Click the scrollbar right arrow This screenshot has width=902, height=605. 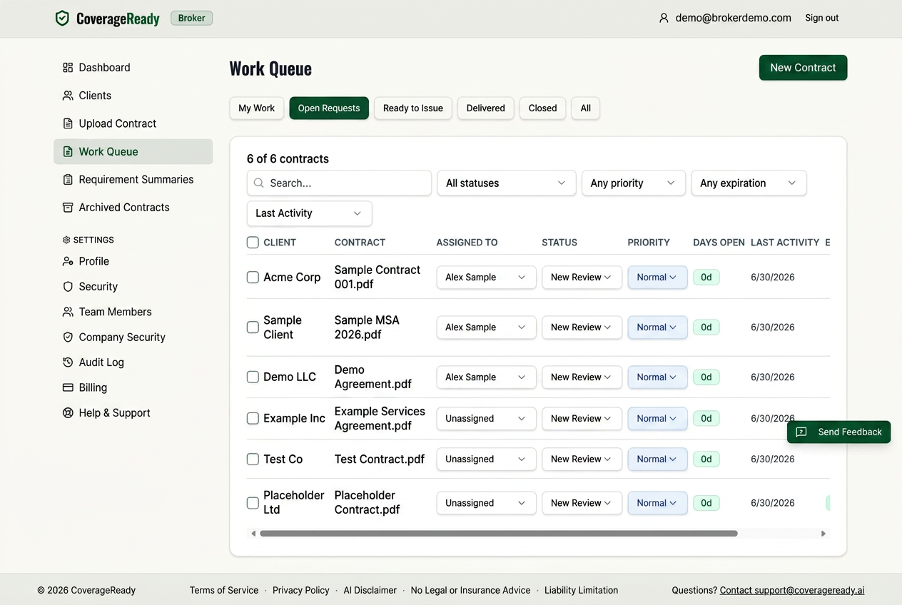pyautogui.click(x=823, y=534)
